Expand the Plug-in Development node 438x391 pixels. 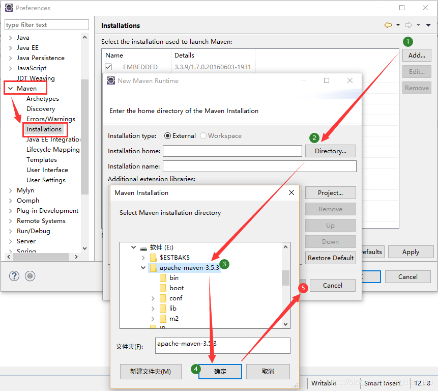click(10, 211)
